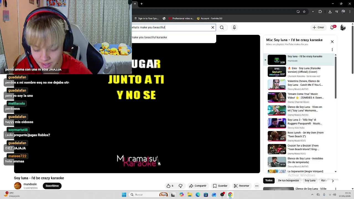Open more actions ellipsis below the video
This screenshot has width=354, height=199.
[257, 186]
